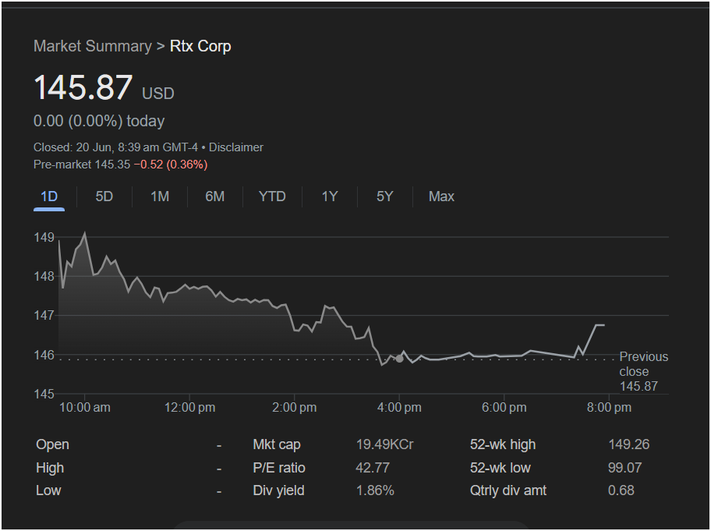This screenshot has height=531, width=711.
Task: Open the 1M chart tab
Action: coord(160,196)
